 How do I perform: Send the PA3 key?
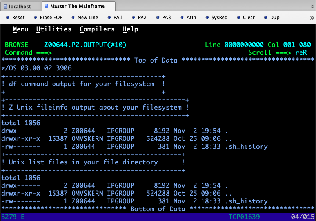[x=163, y=18]
